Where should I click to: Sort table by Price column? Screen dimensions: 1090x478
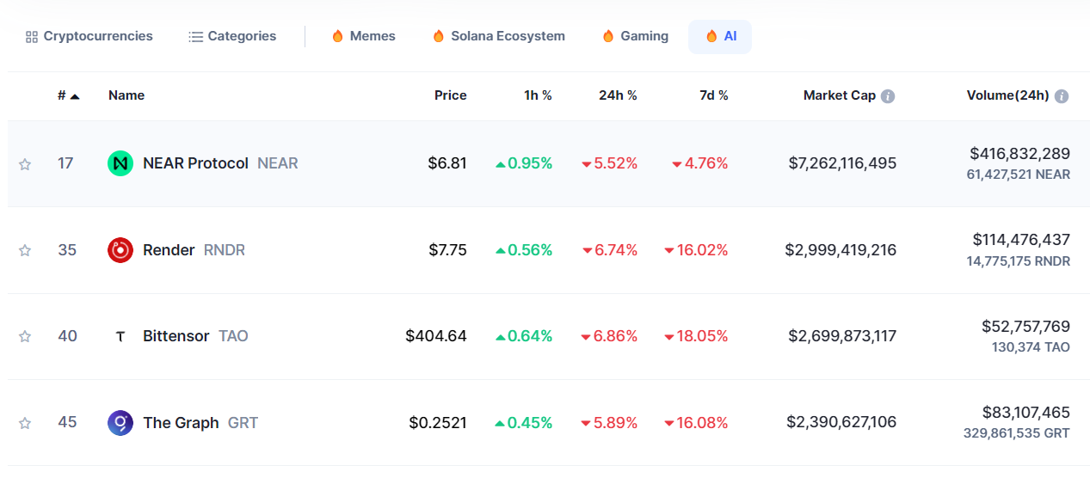pos(451,95)
